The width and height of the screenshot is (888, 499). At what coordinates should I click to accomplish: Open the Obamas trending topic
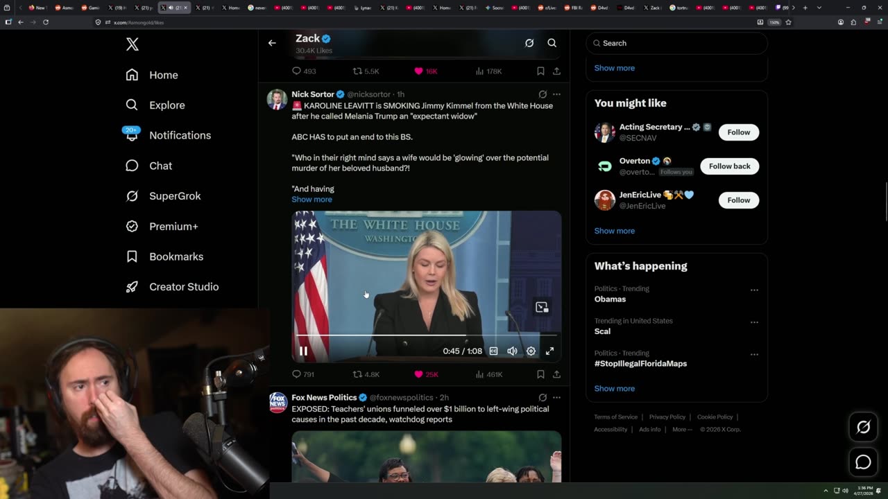(610, 299)
